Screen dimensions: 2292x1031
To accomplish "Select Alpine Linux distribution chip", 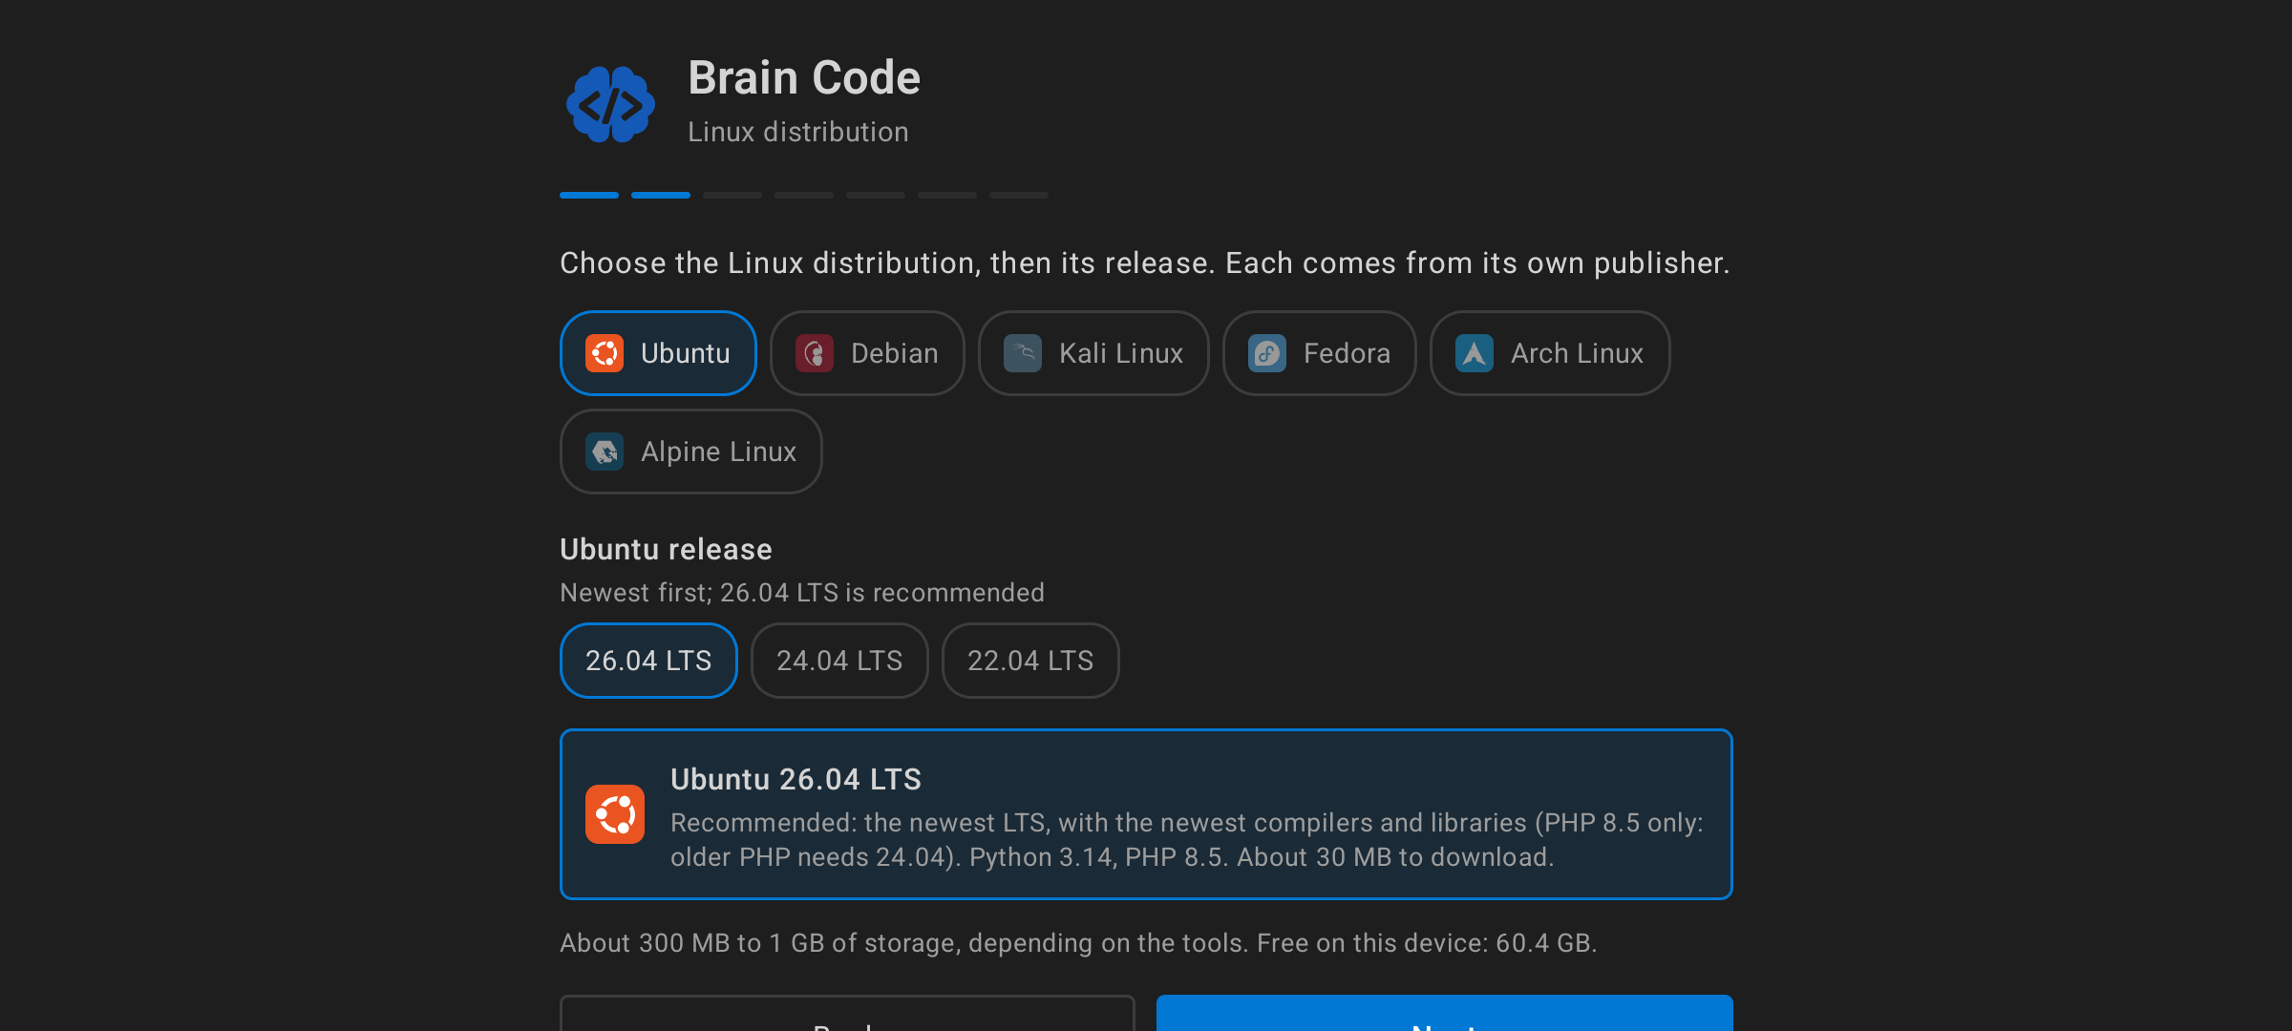I will 691,452.
